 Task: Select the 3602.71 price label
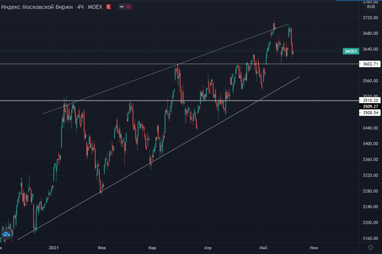370,64
